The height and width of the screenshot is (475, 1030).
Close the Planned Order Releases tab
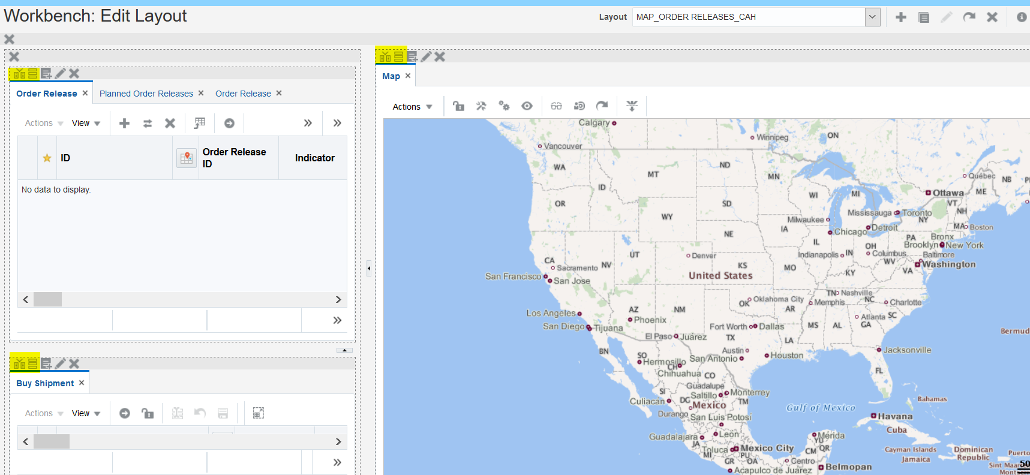[201, 93]
